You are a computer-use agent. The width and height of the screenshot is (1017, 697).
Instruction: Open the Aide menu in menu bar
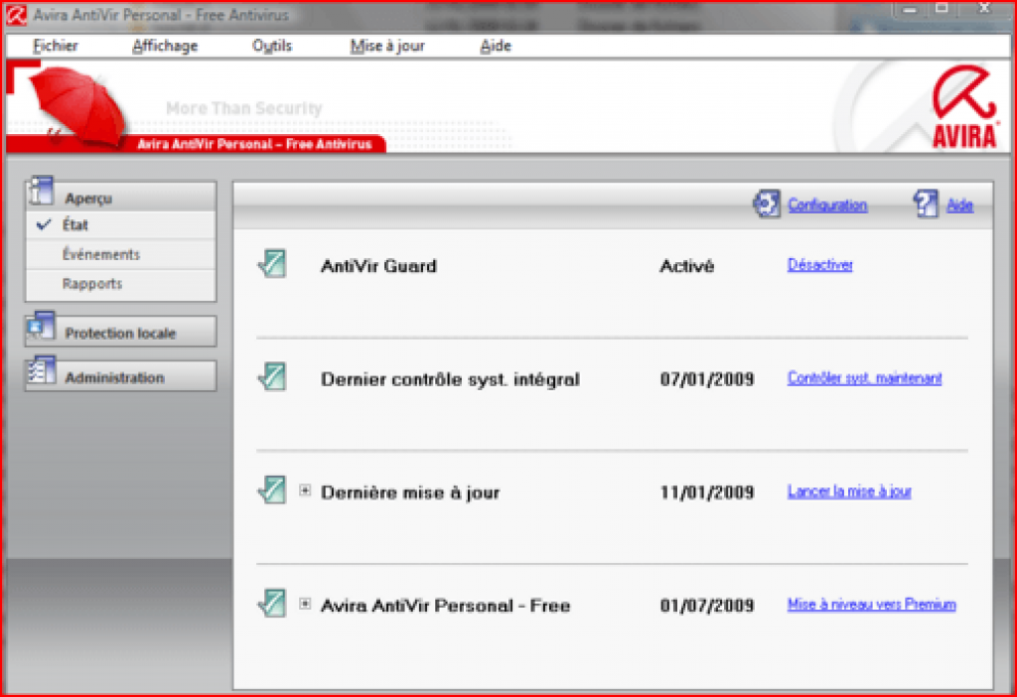[496, 46]
